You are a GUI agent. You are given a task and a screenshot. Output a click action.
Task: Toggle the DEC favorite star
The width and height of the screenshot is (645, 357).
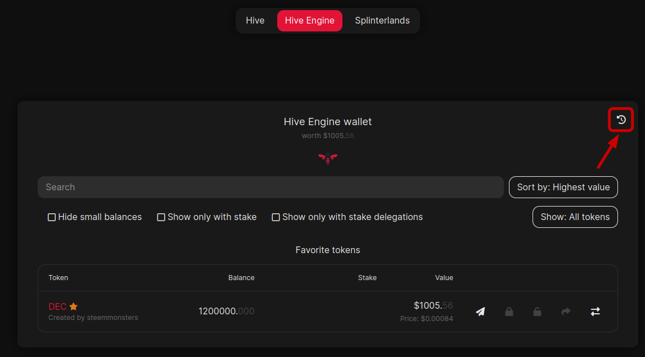pos(74,306)
